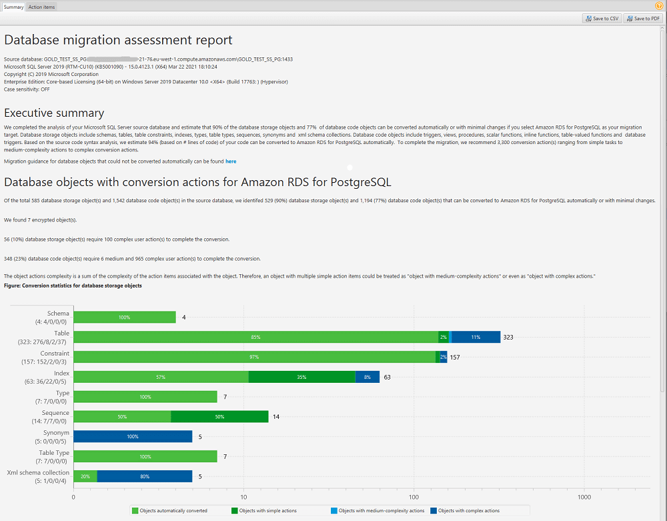Open the 'here' migration guidance link
The height and width of the screenshot is (521, 667).
click(231, 160)
